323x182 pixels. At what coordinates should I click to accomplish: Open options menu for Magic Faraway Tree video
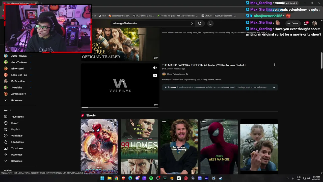275,65
